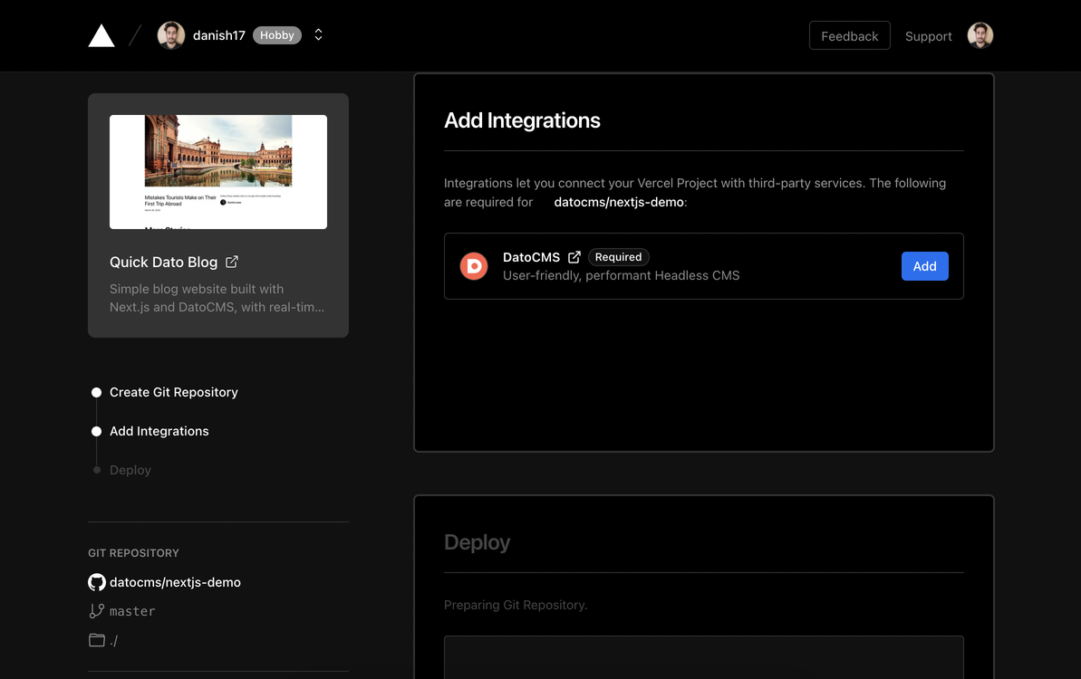This screenshot has width=1081, height=679.
Task: Click the "danish17" team name
Action: [x=219, y=36]
